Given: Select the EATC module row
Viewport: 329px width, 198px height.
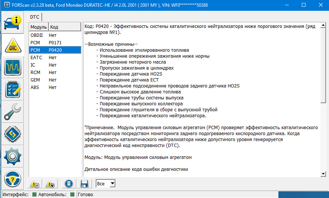Looking at the screenshot, I should click(55, 57).
